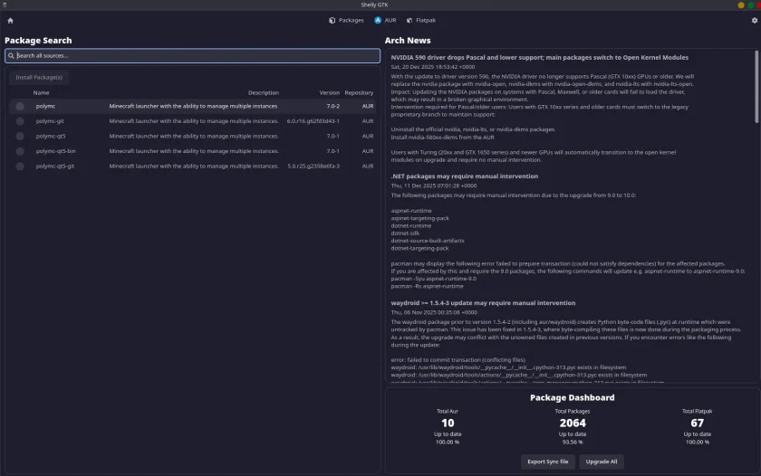The image size is (761, 476).
Task: Select the polymc package checkbox
Action: click(x=20, y=106)
